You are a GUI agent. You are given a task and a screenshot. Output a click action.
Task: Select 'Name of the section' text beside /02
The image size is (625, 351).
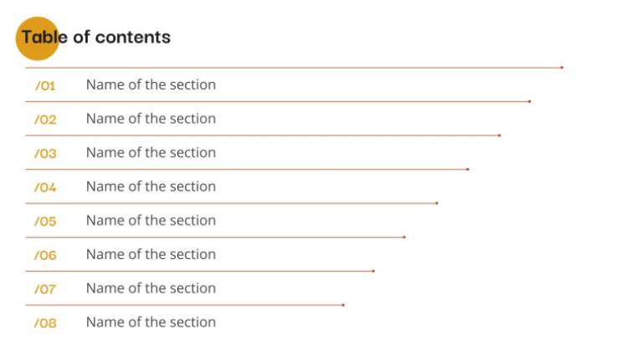click(151, 119)
